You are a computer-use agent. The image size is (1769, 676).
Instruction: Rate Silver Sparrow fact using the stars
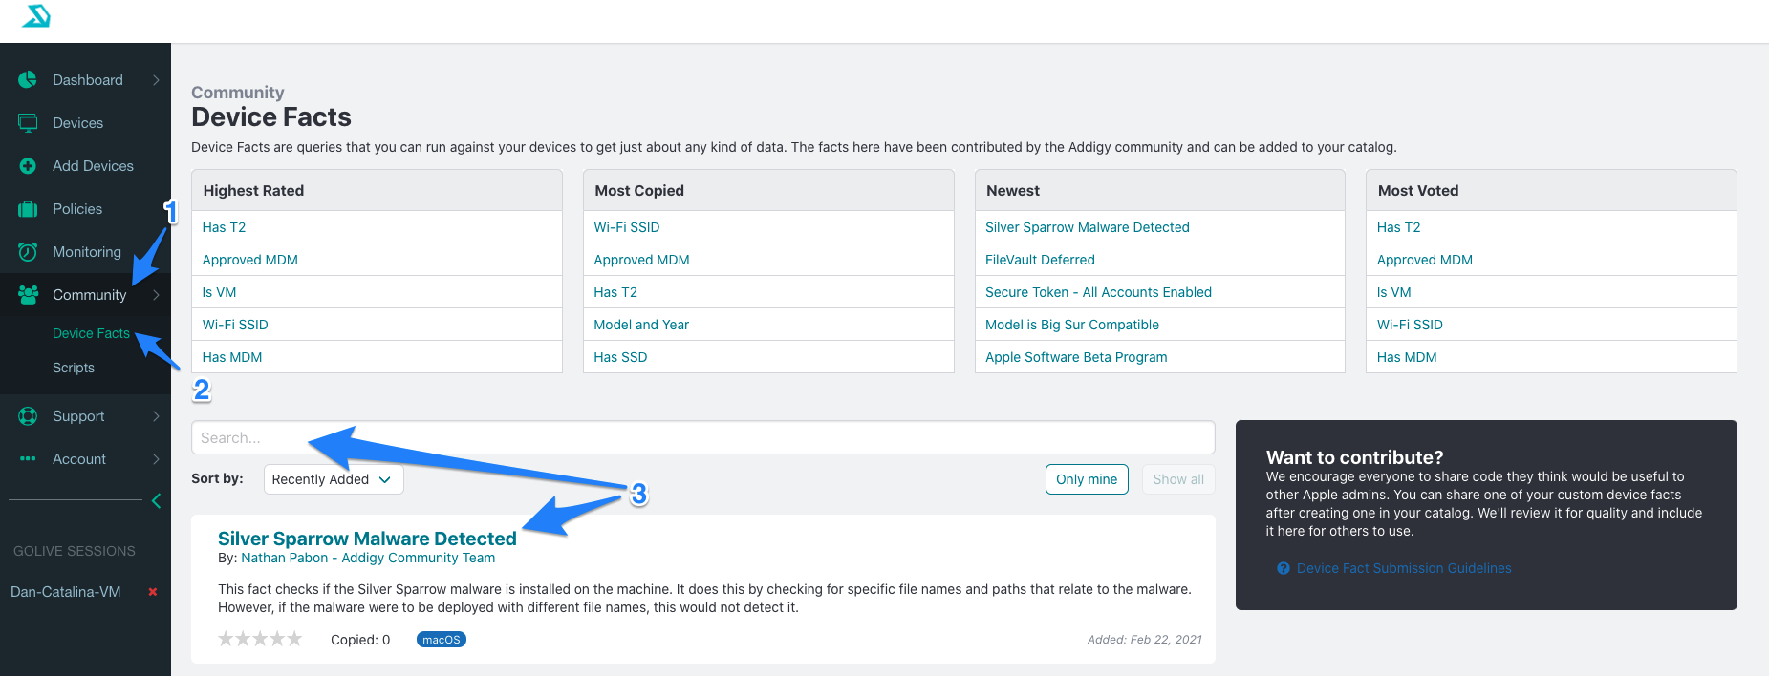click(x=260, y=639)
